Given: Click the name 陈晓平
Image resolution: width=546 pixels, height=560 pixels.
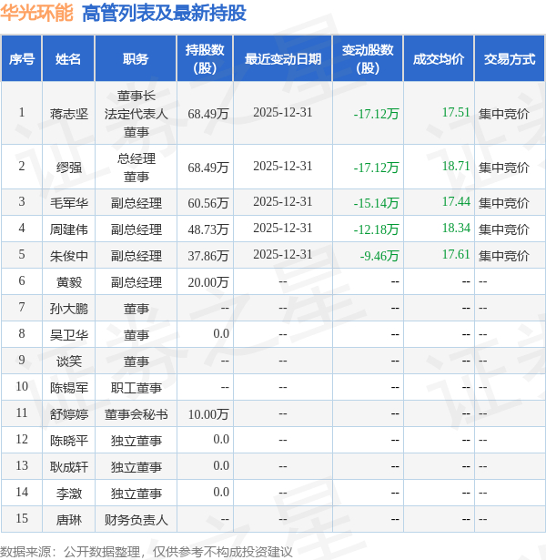Looking at the screenshot, I should pos(69,441).
